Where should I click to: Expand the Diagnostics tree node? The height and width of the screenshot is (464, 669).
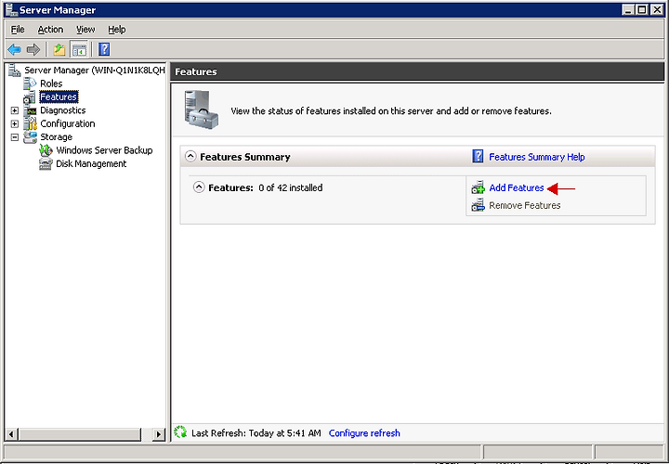(15, 110)
